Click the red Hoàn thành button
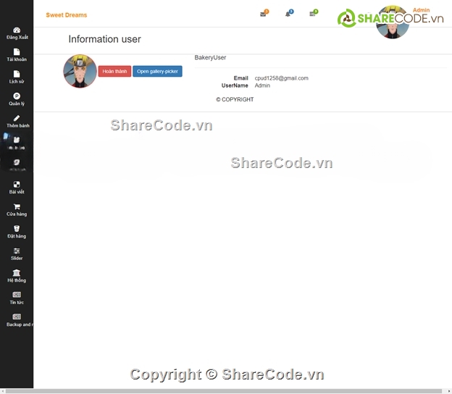 pos(114,71)
